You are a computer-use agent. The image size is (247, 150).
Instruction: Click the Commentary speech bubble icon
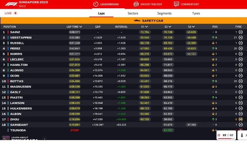click(176, 4)
